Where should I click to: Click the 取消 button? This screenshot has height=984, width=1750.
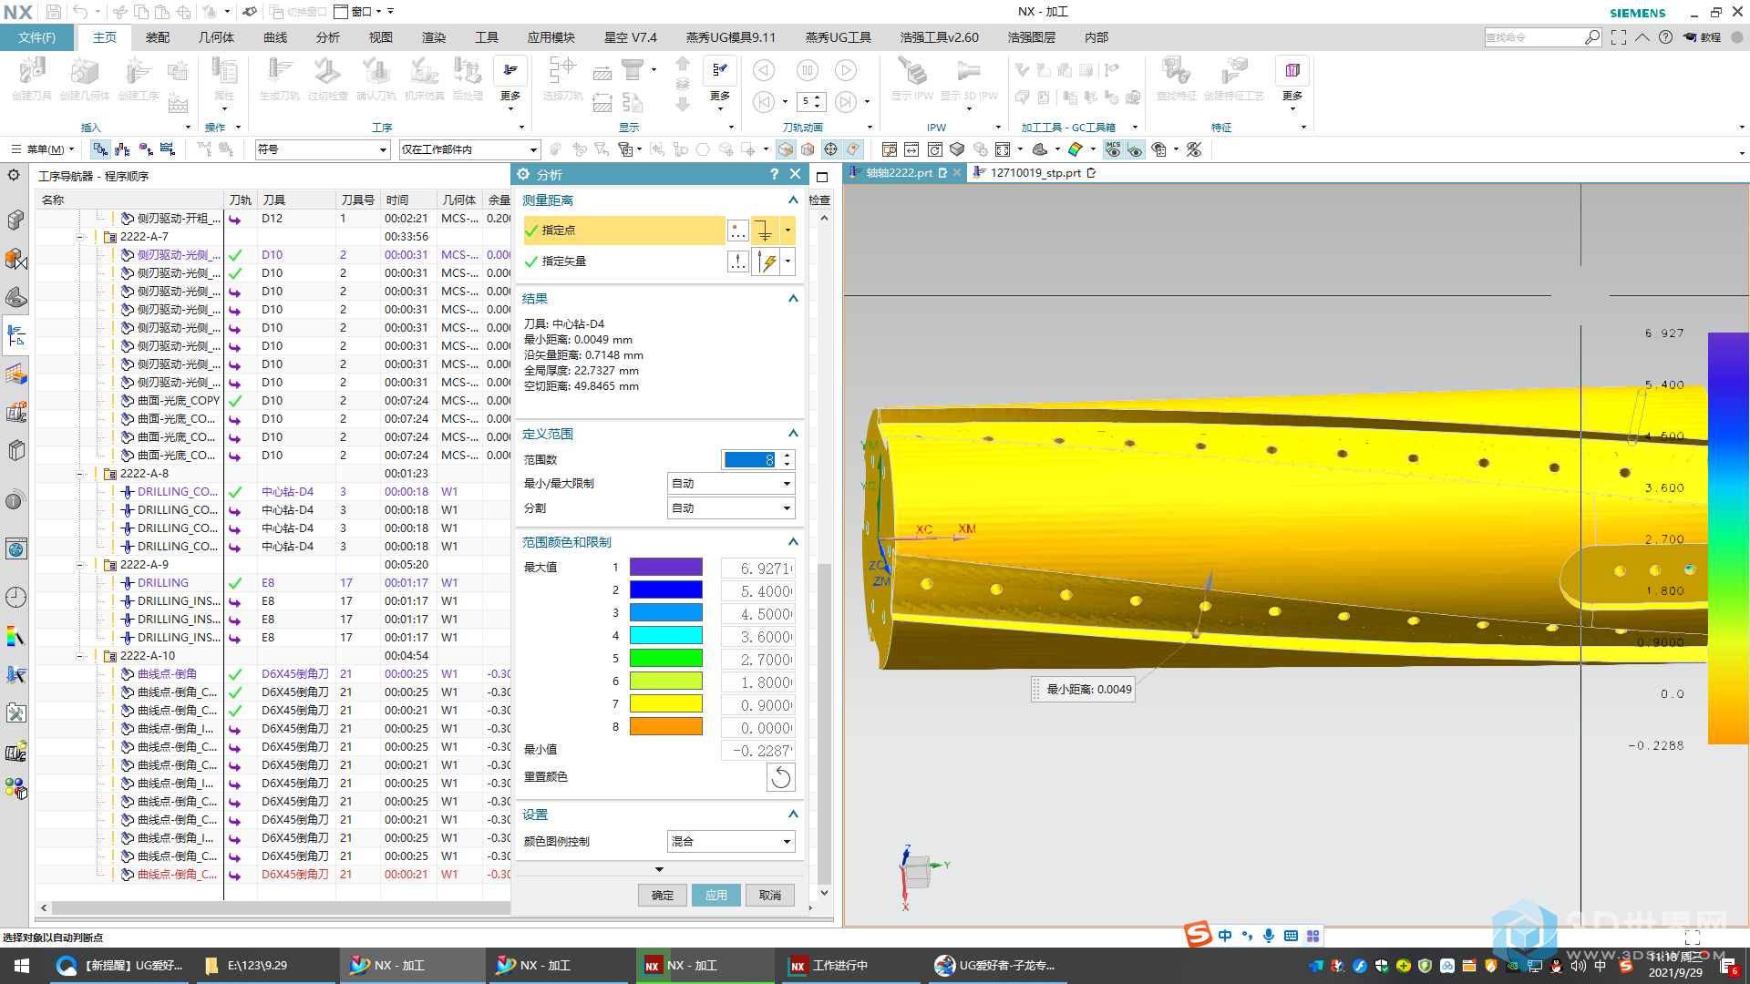pos(770,896)
